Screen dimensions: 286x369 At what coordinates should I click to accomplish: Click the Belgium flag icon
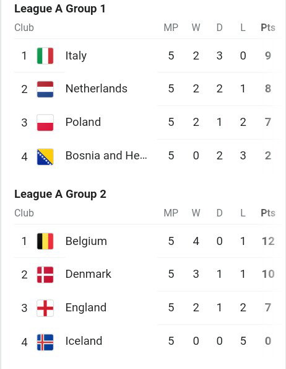point(45,241)
